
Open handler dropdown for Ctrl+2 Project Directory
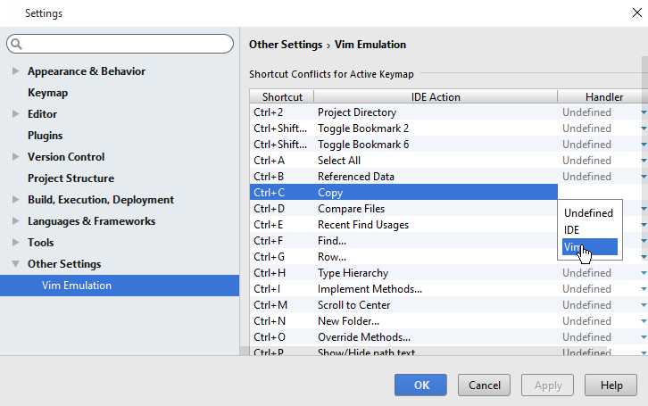643,112
